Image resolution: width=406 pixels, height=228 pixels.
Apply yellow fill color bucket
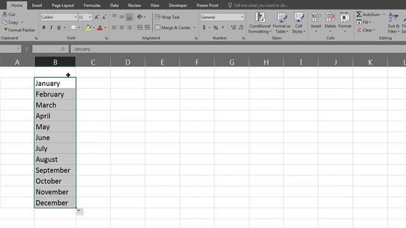[x=88, y=27]
